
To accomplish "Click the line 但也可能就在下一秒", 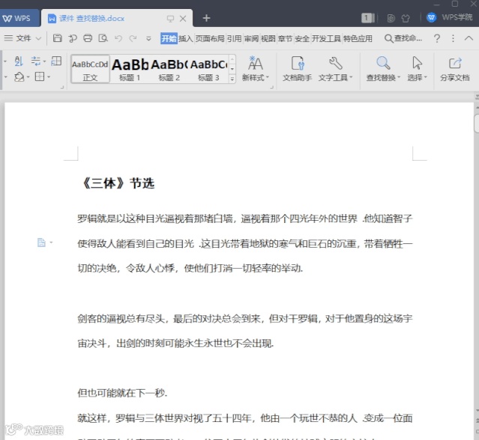I will pos(122,393).
